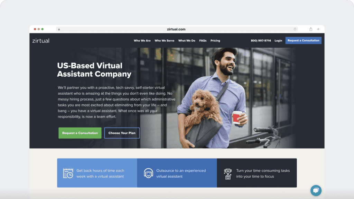Select the FAQs navigation item
This screenshot has height=199, width=354.
coord(203,40)
